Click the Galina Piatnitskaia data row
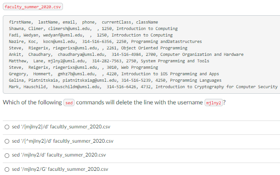280x175 pixels. [x=115, y=80]
